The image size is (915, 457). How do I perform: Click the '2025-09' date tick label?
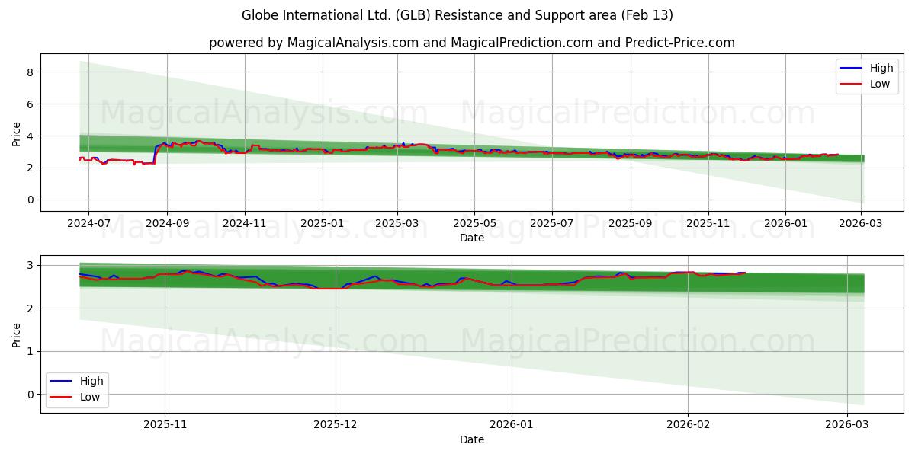tap(631, 224)
